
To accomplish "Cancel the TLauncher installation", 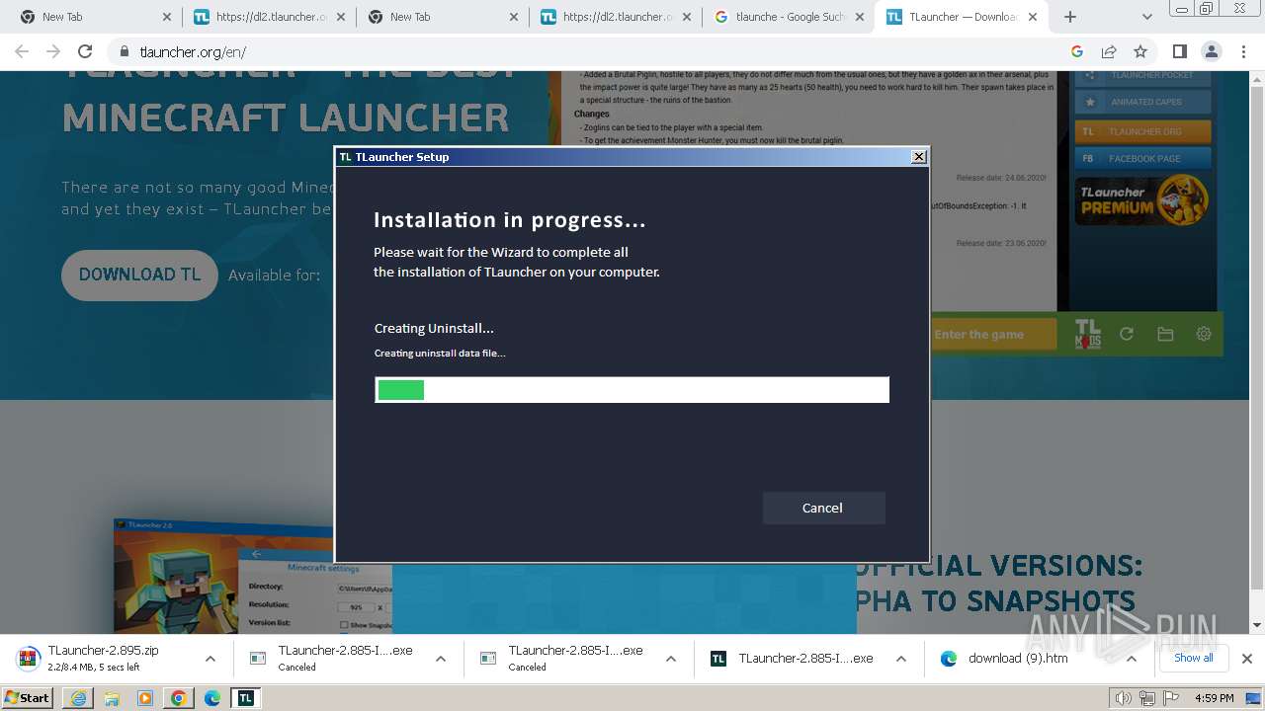I will [x=823, y=508].
